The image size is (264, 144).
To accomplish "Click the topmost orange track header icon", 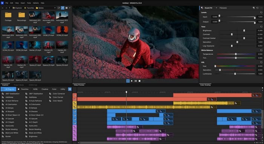I will pos(75,95).
